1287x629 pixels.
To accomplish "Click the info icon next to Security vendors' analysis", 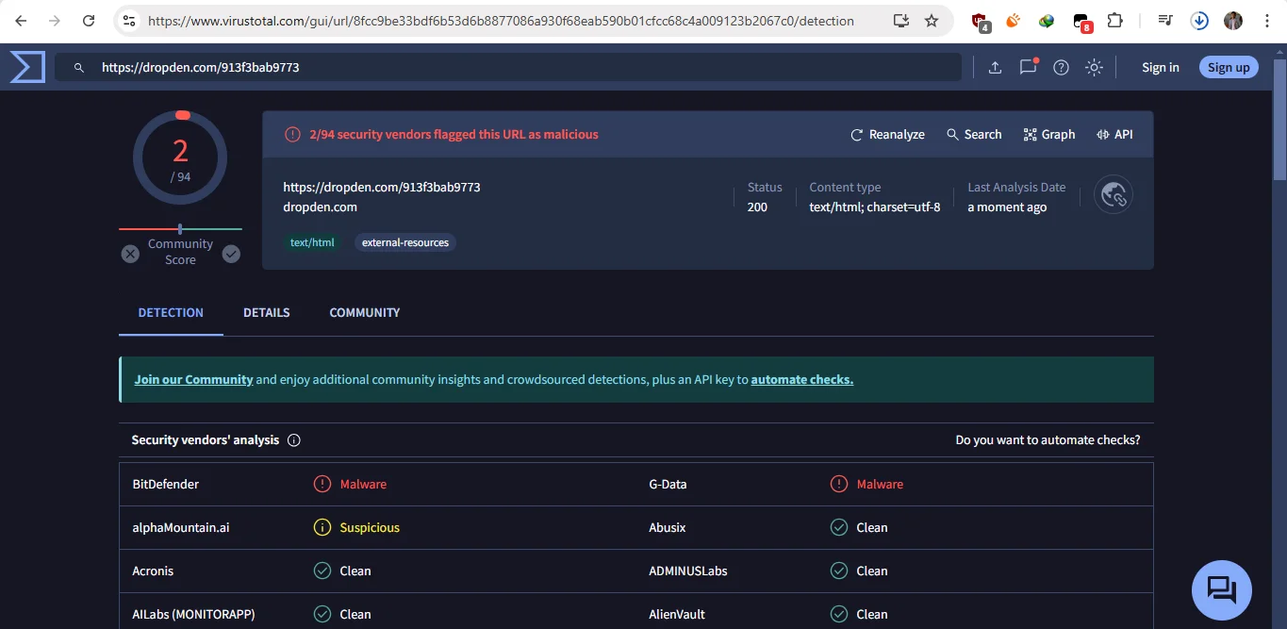I will [x=293, y=440].
